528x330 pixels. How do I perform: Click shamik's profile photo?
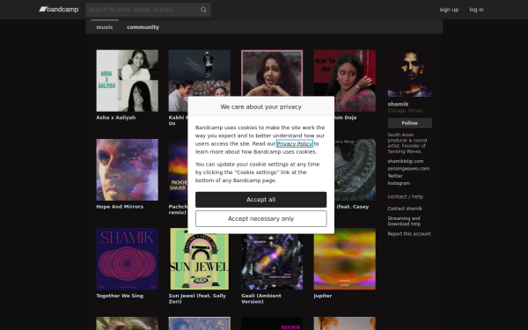tap(409, 73)
